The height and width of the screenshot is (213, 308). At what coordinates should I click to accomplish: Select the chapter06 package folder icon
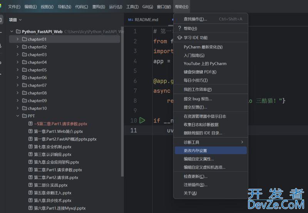tap(25, 77)
